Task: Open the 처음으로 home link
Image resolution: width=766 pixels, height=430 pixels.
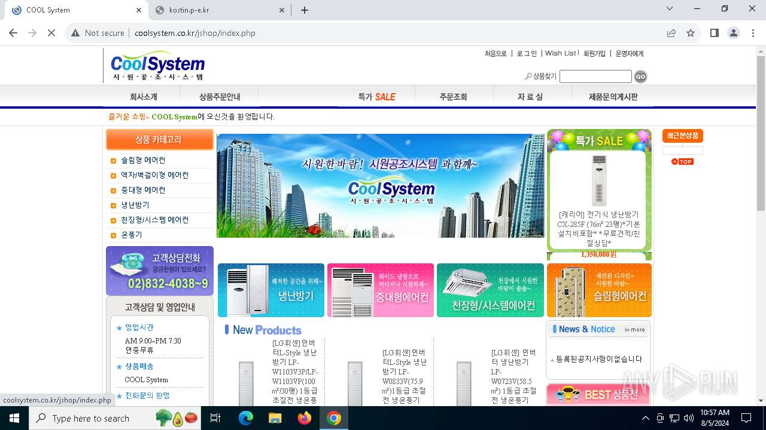Action: point(496,53)
